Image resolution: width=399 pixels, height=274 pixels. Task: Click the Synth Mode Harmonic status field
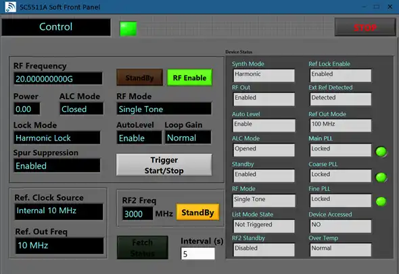[264, 76]
